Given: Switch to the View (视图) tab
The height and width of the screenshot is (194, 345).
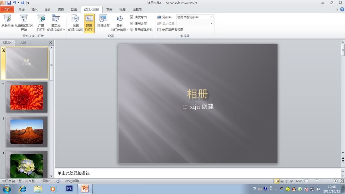Looking at the screenshot, I should pyautogui.click(x=122, y=9).
